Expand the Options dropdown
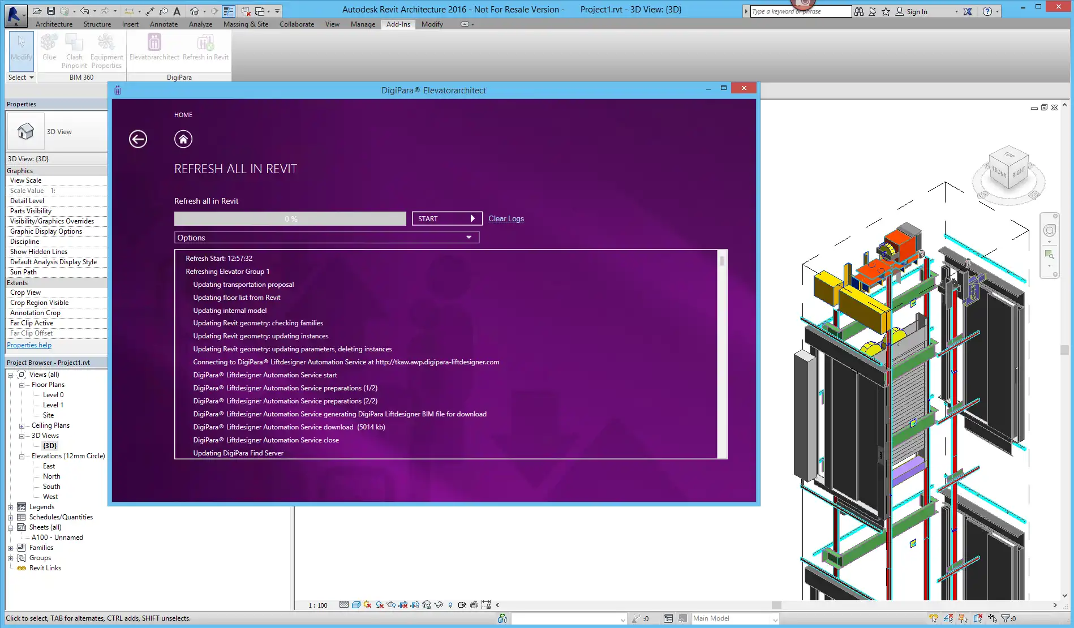Screen dimensions: 1074x628 327,238
